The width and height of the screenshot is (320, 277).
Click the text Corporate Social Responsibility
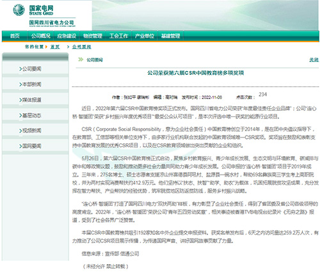click(128, 129)
